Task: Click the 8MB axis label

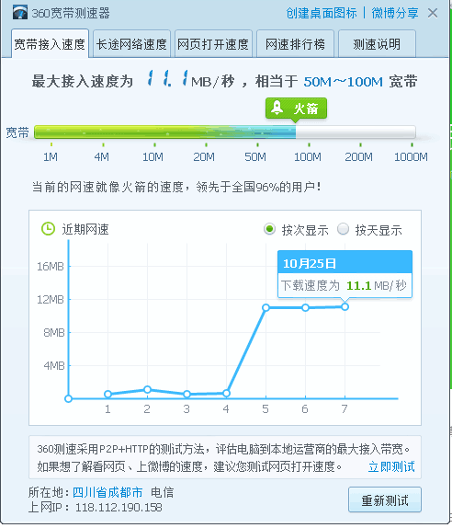Action: [54, 333]
